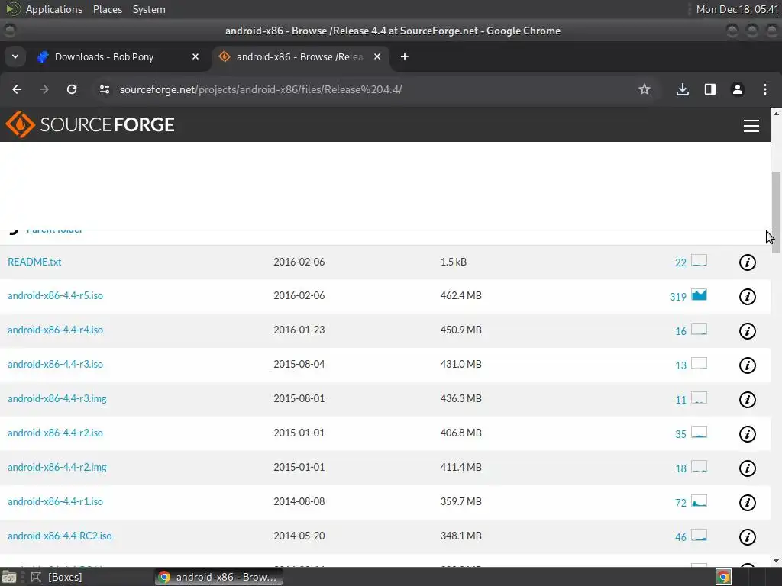Screen dimensions: 782x586
Task: Download android-x86-4.4-r4.iso
Action: coord(55,330)
